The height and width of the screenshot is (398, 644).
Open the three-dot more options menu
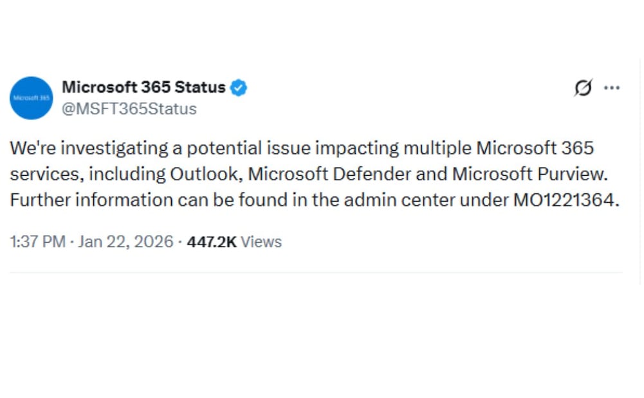coord(612,88)
